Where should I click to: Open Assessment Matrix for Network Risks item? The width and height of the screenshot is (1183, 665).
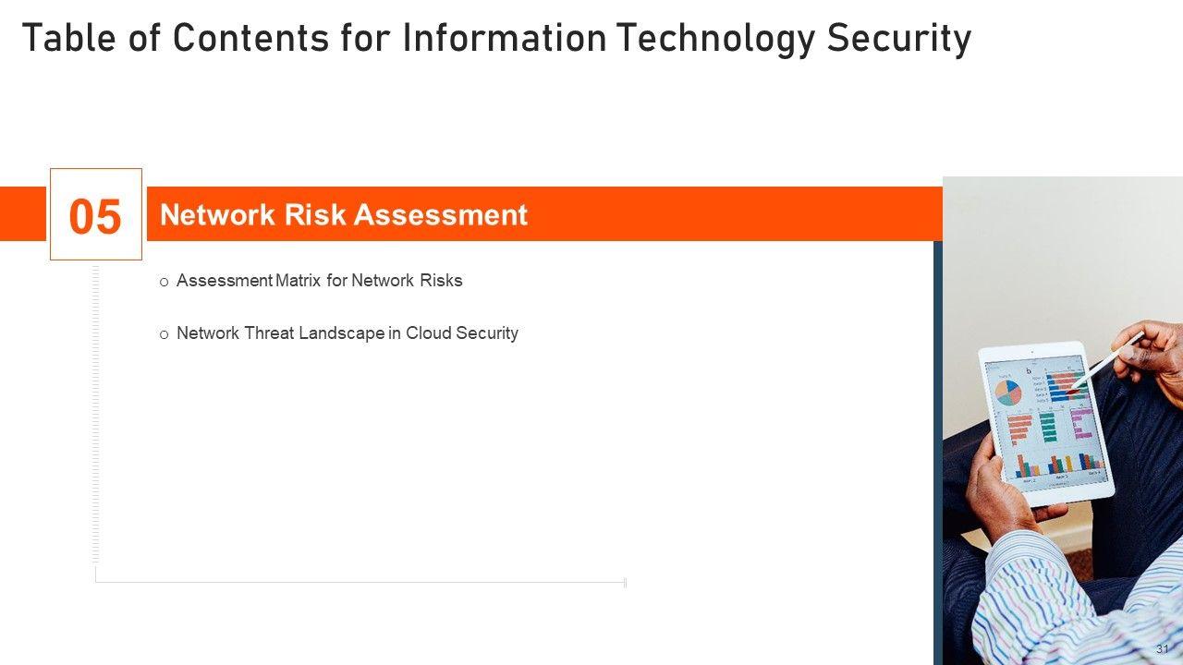click(x=319, y=280)
